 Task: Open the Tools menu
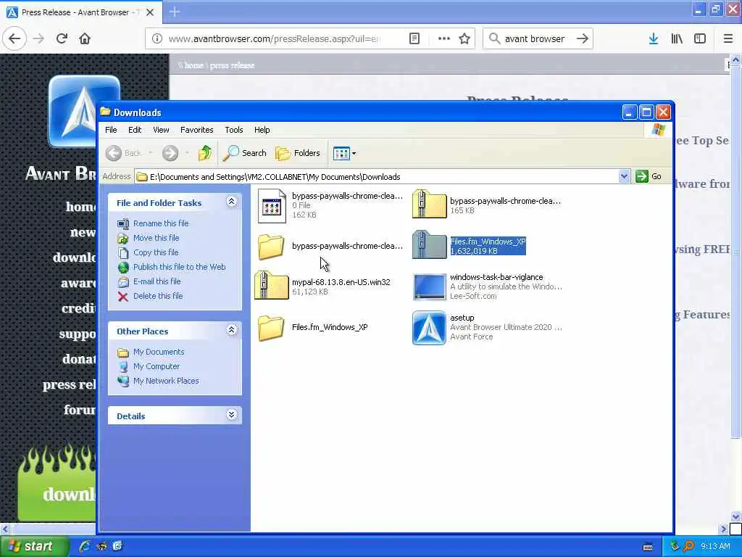(234, 130)
